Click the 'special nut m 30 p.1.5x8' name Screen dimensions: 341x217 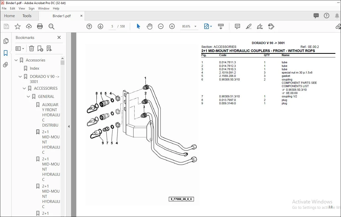[x=297, y=73]
